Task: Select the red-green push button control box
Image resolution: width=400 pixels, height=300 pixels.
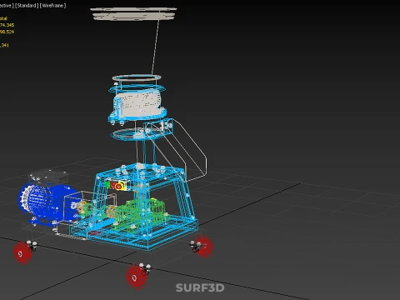Action: click(117, 185)
